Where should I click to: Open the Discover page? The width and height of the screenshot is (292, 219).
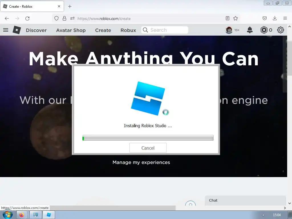(x=36, y=30)
